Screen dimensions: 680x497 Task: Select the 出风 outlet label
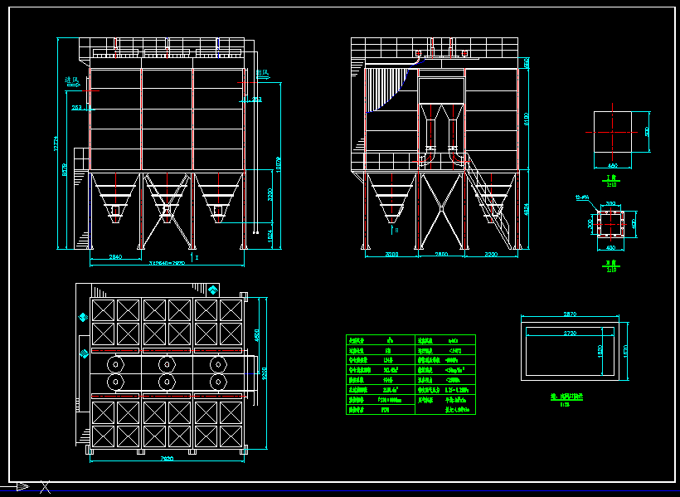point(262,72)
